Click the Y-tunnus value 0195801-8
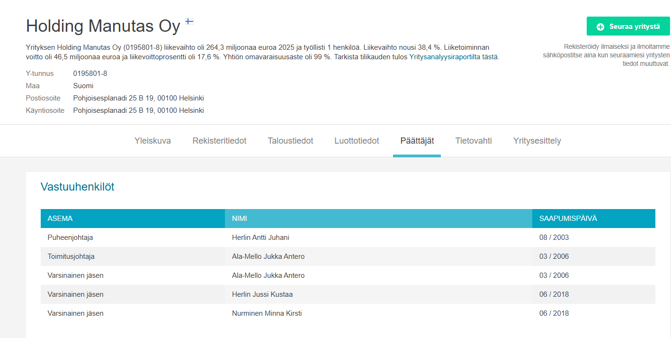This screenshot has width=671, height=338. pos(90,73)
